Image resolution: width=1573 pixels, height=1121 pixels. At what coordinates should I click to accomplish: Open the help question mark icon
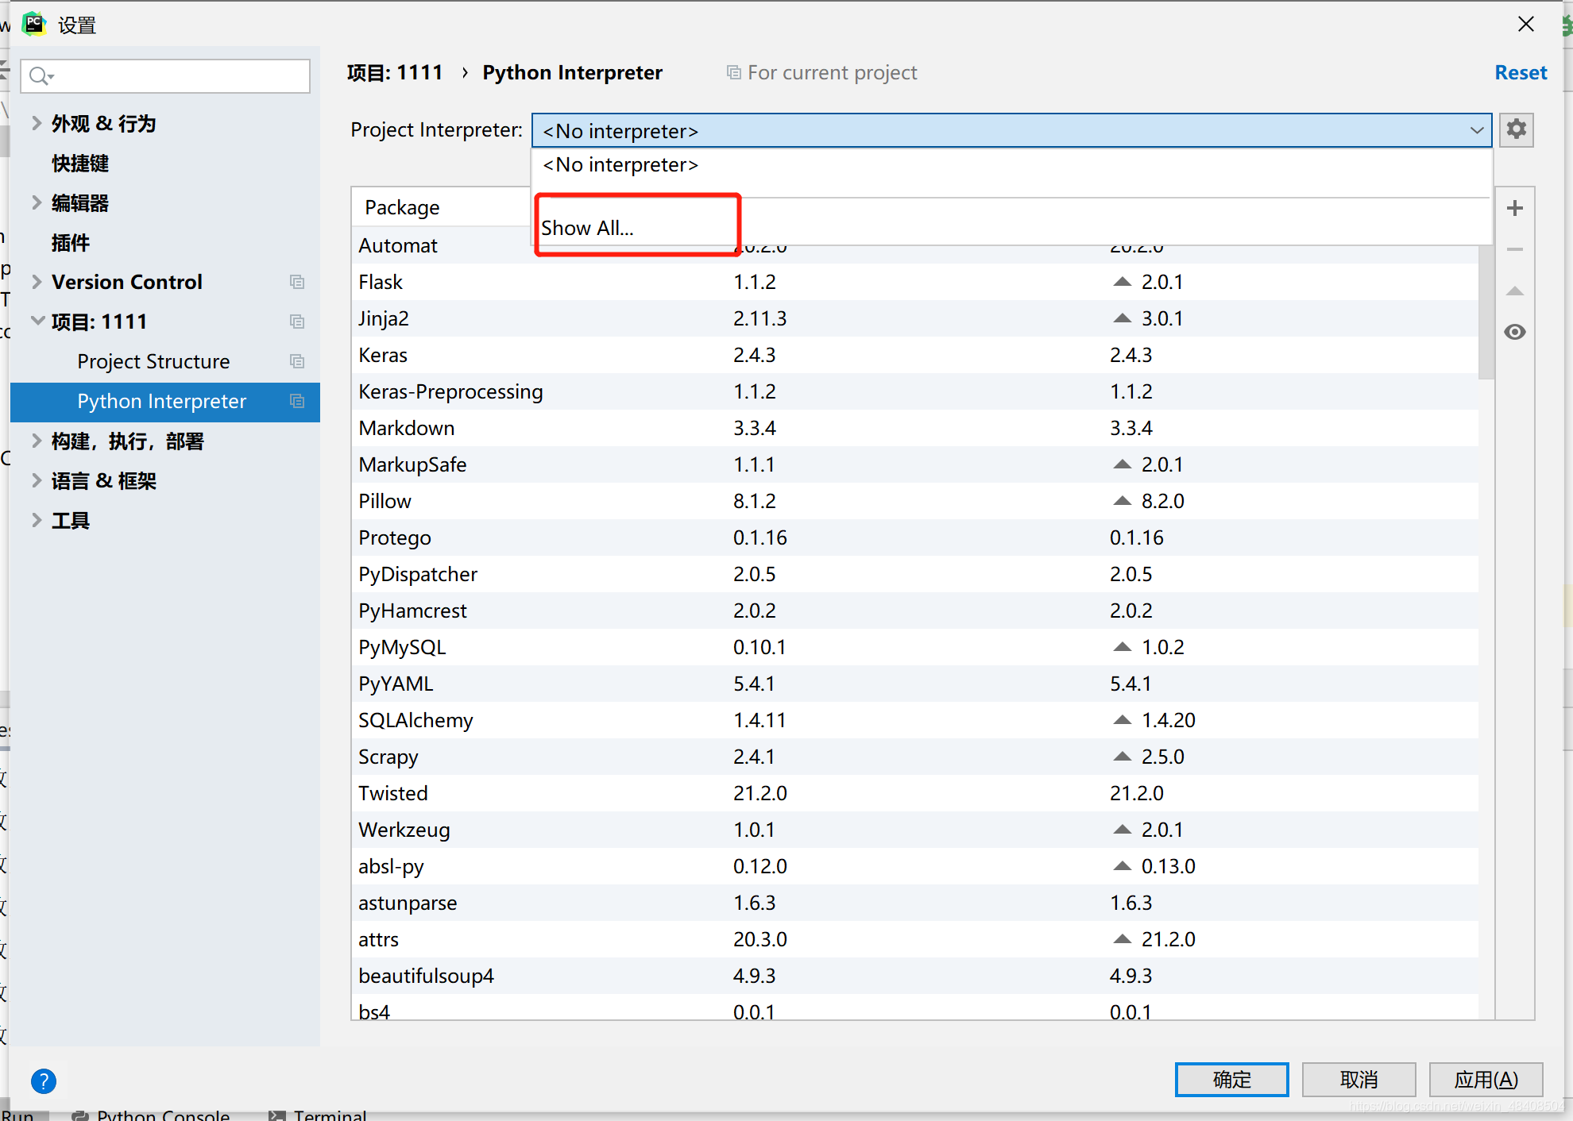[44, 1081]
